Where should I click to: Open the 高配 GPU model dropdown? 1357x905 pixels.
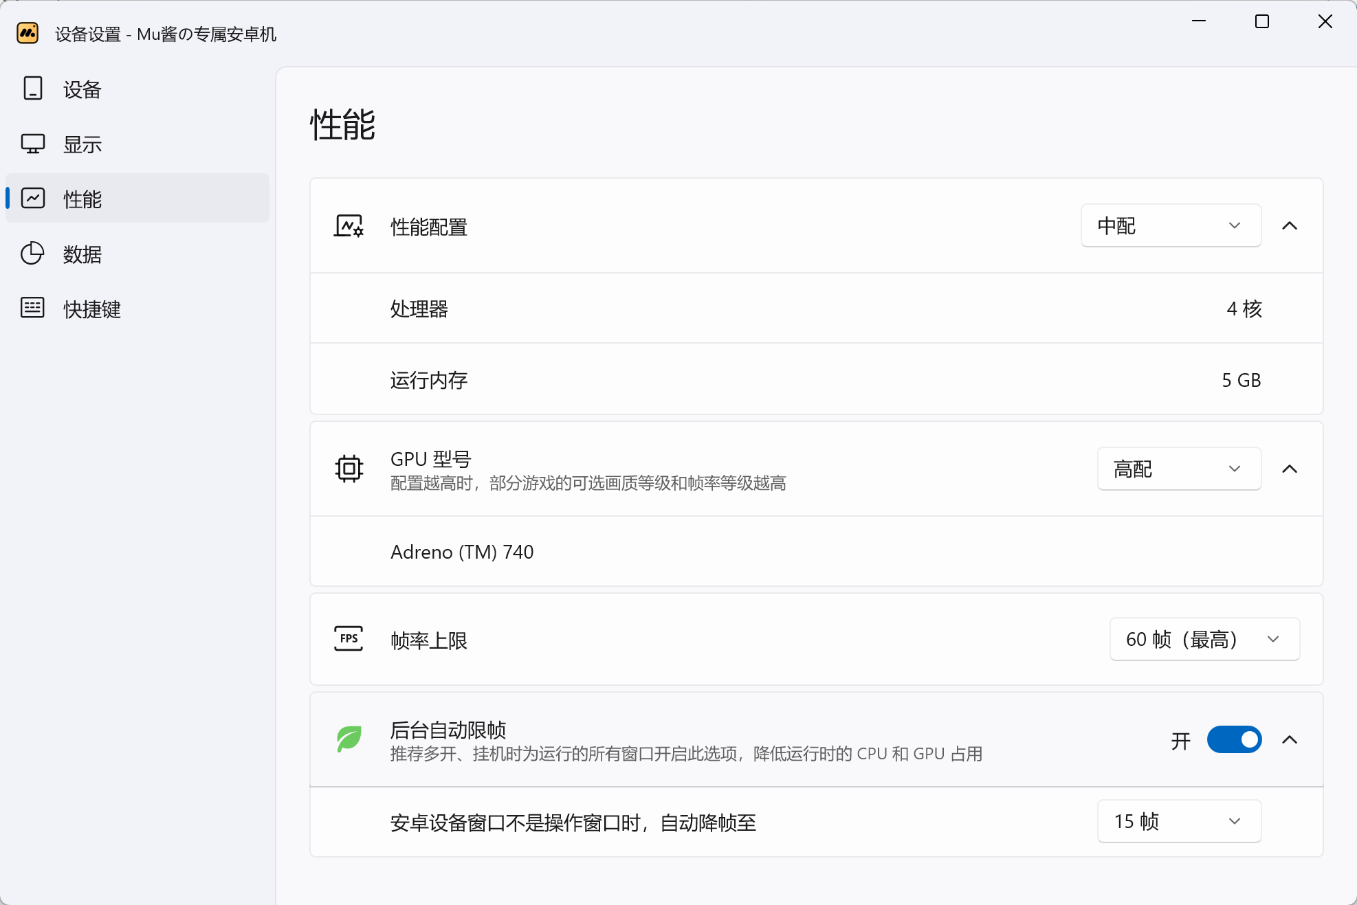[x=1178, y=469]
